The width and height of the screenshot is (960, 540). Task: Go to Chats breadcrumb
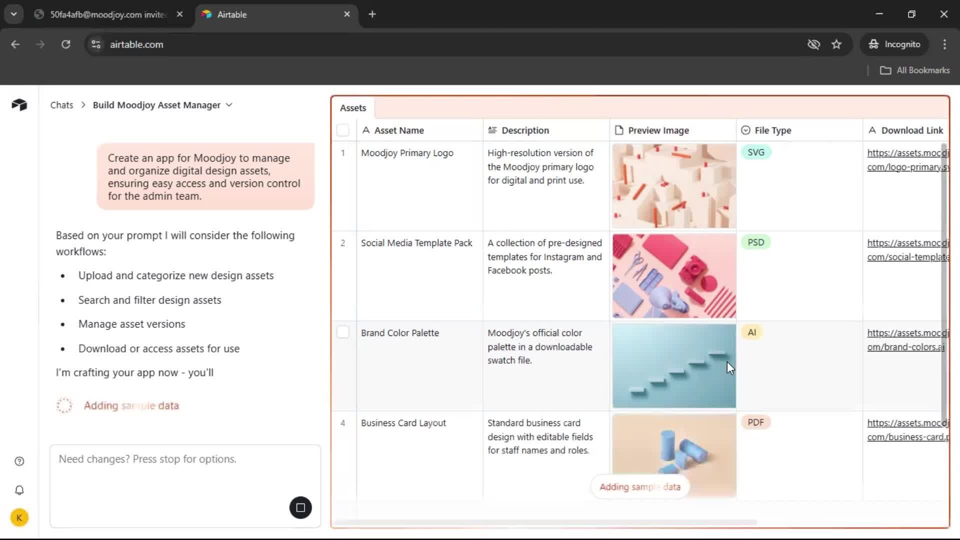click(61, 105)
